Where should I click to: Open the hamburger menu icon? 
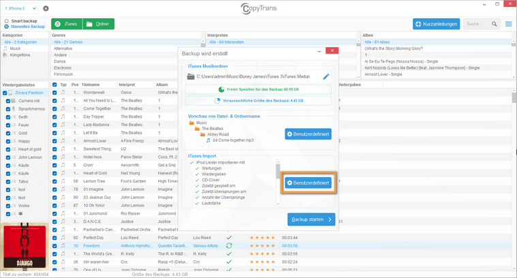point(508,24)
